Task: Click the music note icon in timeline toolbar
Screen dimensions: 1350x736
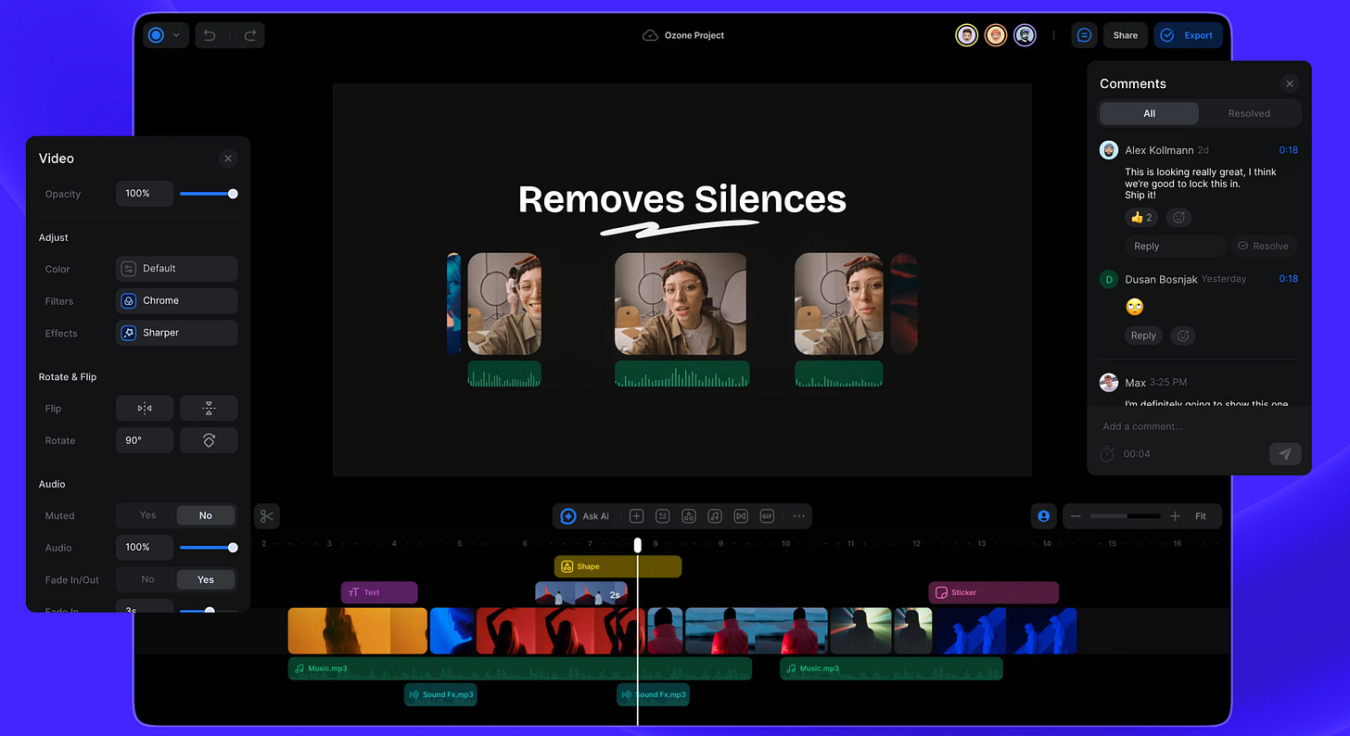Action: pyautogui.click(x=715, y=516)
